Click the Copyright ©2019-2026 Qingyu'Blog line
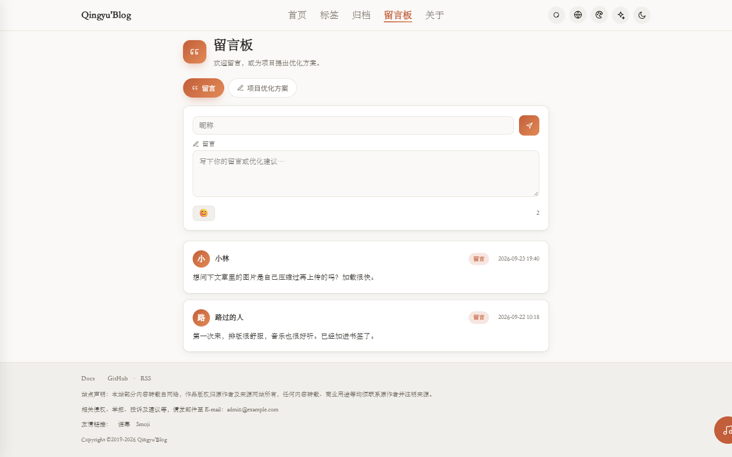This screenshot has height=457, width=732. pyautogui.click(x=124, y=440)
